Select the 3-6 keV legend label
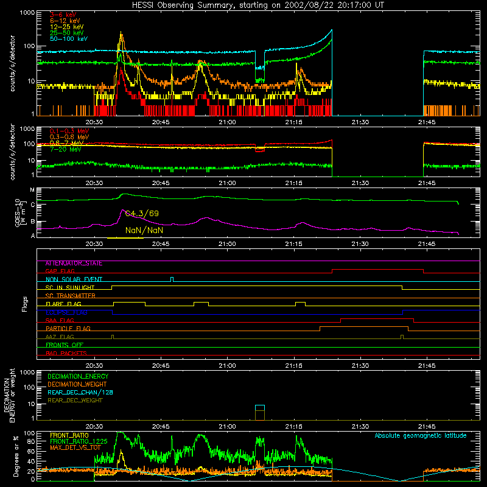Image resolution: width=487 pixels, height=487 pixels. point(63,15)
